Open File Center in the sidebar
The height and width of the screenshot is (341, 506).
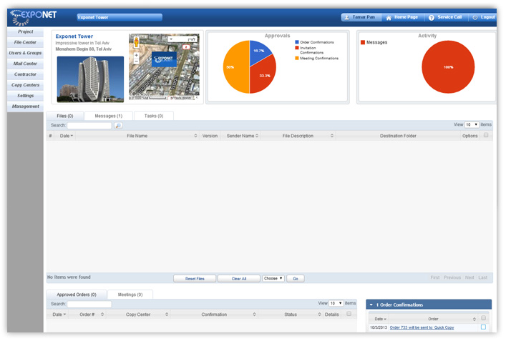click(x=25, y=42)
